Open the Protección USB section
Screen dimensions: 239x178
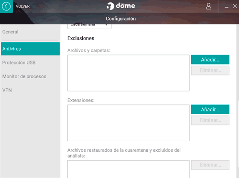[30, 63]
